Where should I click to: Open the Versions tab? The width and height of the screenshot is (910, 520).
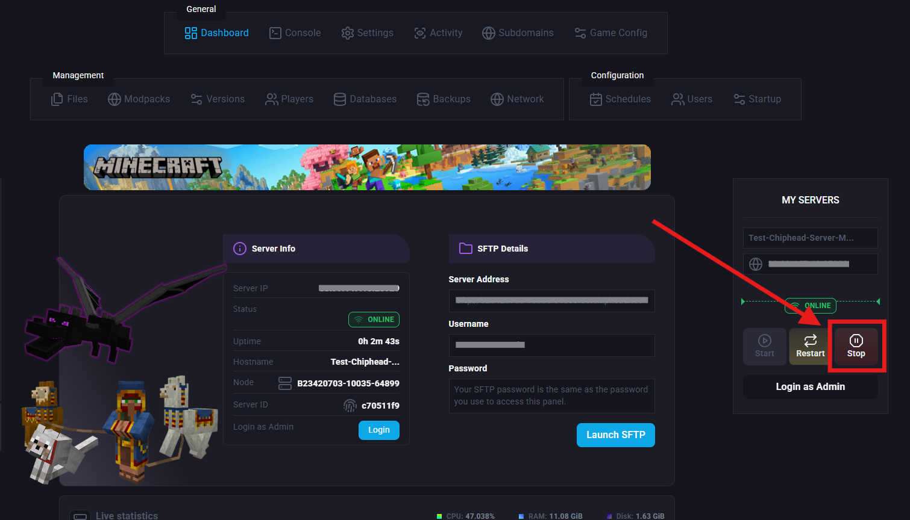point(218,99)
